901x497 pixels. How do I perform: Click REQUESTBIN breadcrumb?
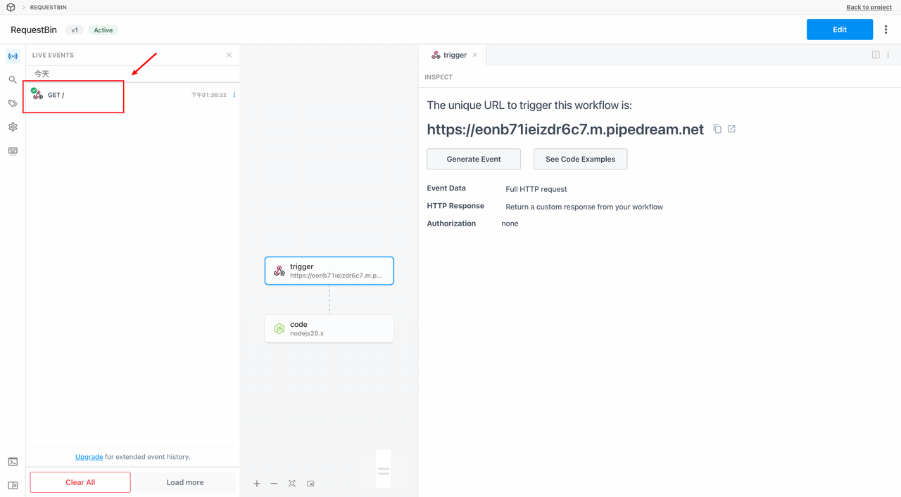click(x=49, y=7)
